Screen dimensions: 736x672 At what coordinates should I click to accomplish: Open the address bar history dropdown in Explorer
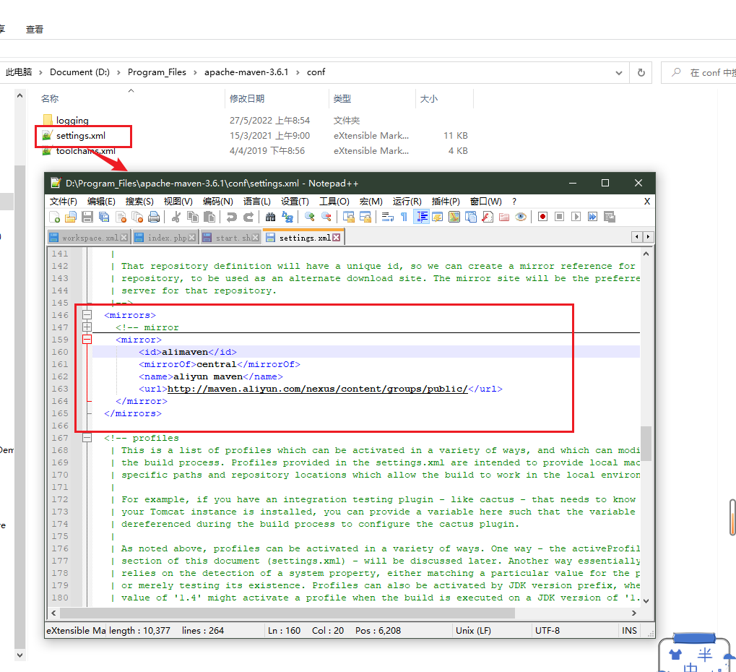(619, 73)
